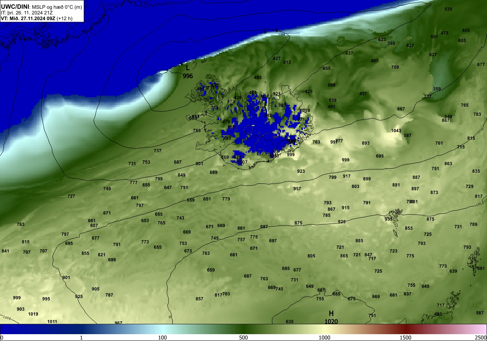Click the height value 863
Image resolution: width=487 pixels, height=341 pixels.
pyautogui.click(x=449, y=164)
